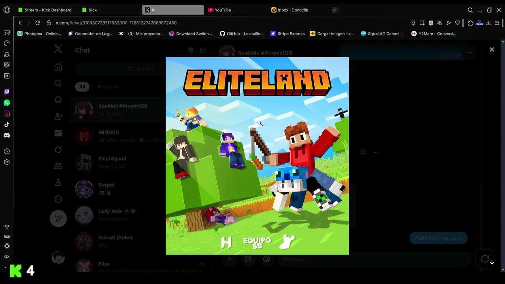Click the ELITELAND poster image
505x284 pixels.
click(257, 156)
